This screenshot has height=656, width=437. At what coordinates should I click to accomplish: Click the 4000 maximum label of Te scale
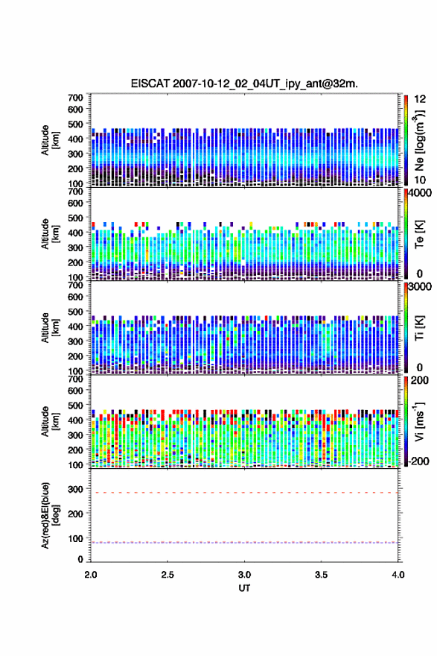(x=420, y=193)
